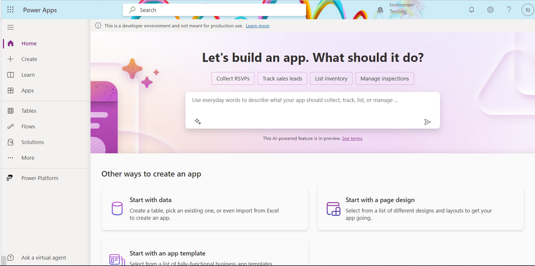Open the RI account avatar

[x=527, y=10]
